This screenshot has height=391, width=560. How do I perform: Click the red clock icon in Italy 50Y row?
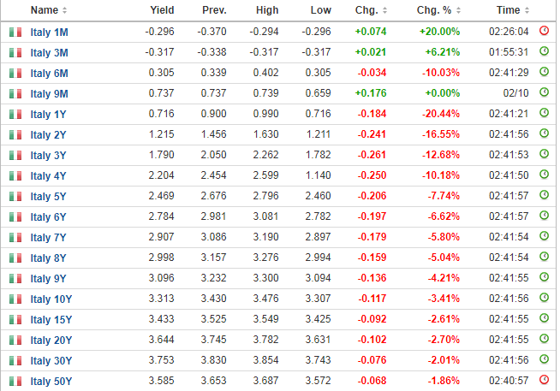[x=544, y=380]
